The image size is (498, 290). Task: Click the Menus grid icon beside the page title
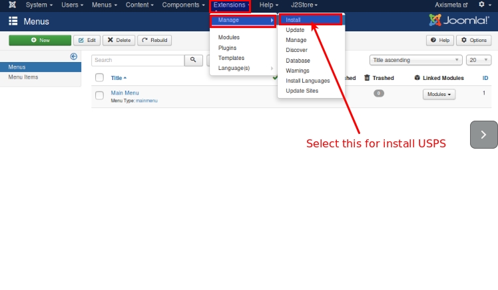click(13, 21)
